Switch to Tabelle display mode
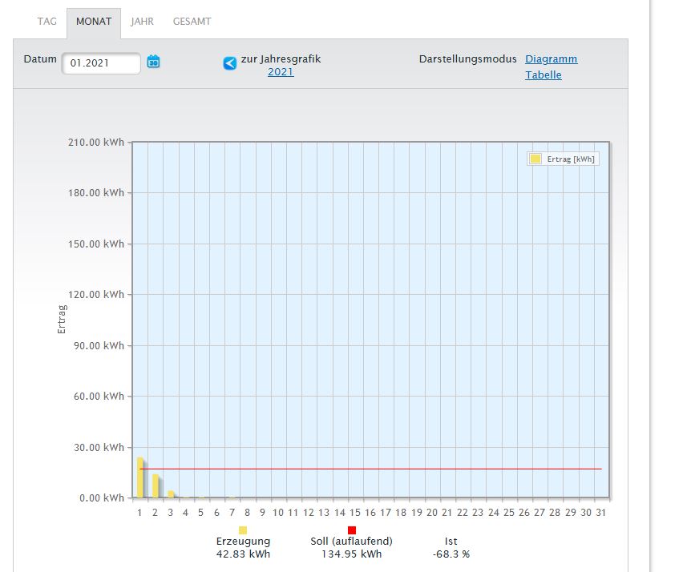Screen dimensions: 687x572 [x=543, y=75]
